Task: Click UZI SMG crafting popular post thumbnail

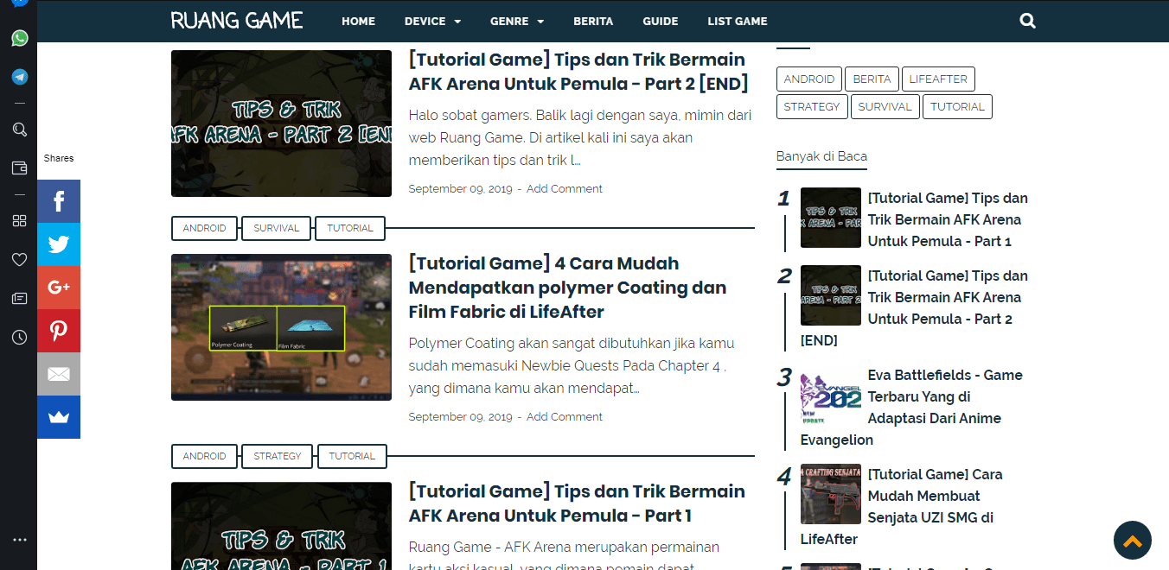Action: (831, 494)
